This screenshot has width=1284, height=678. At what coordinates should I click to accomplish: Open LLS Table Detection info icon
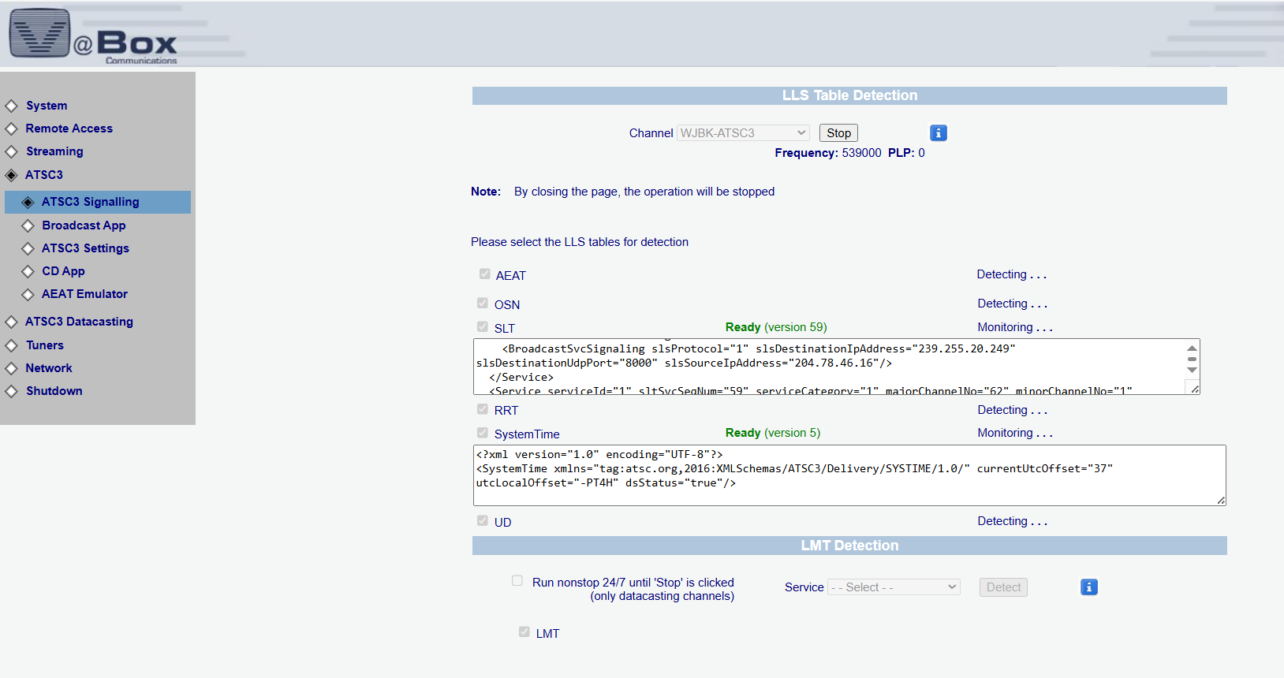click(939, 133)
